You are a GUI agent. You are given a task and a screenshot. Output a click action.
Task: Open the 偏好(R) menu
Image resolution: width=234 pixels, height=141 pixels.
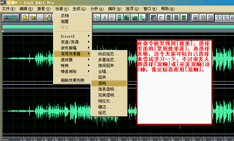point(115,9)
